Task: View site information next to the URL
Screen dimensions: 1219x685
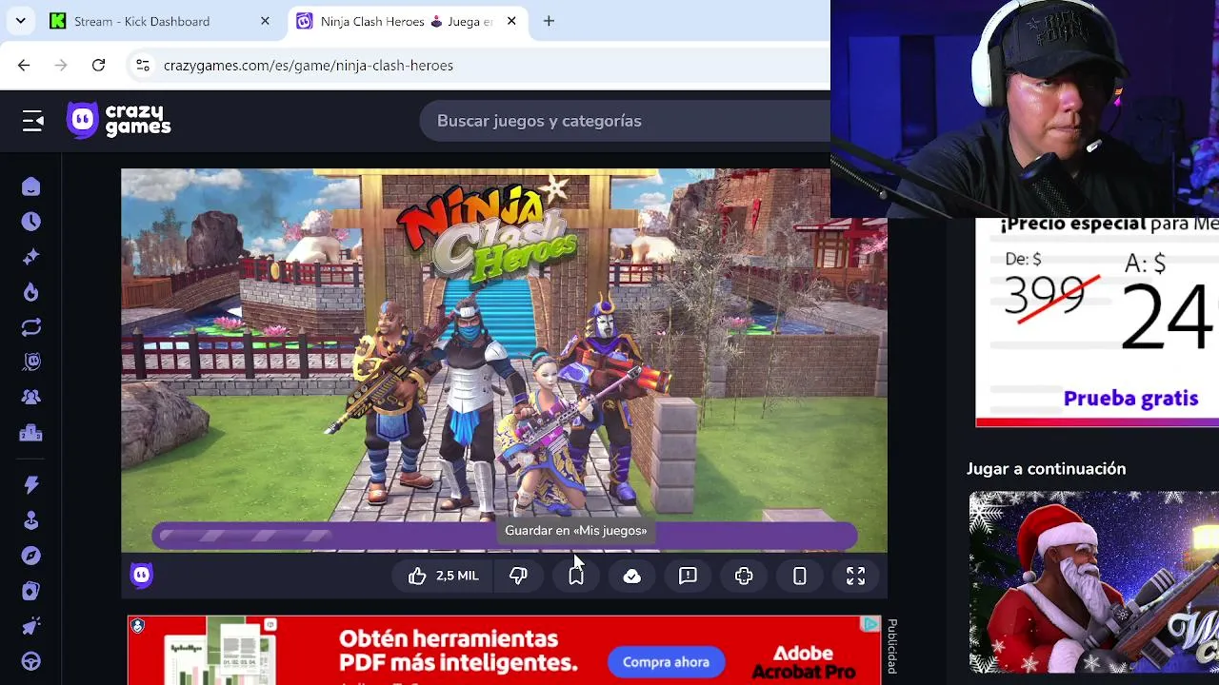Action: pos(143,65)
